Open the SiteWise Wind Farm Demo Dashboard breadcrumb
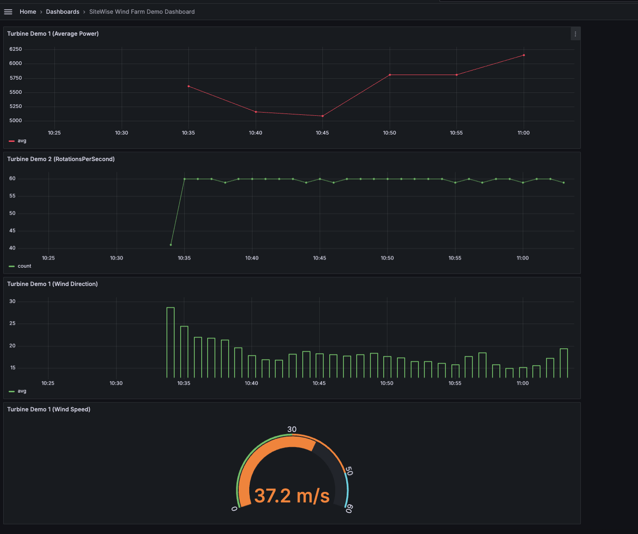The height and width of the screenshot is (534, 638). click(142, 11)
